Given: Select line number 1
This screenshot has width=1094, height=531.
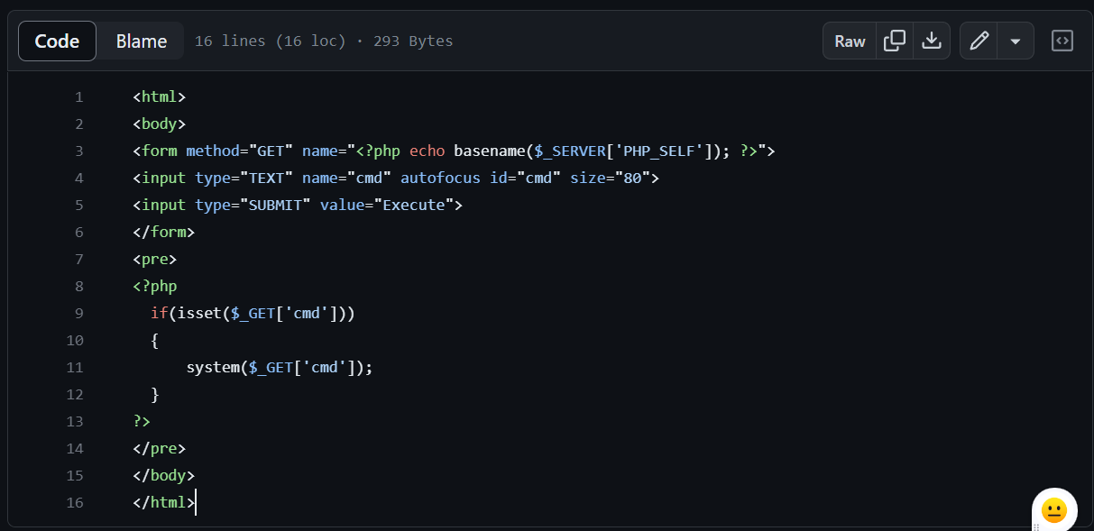Looking at the screenshot, I should [x=78, y=96].
